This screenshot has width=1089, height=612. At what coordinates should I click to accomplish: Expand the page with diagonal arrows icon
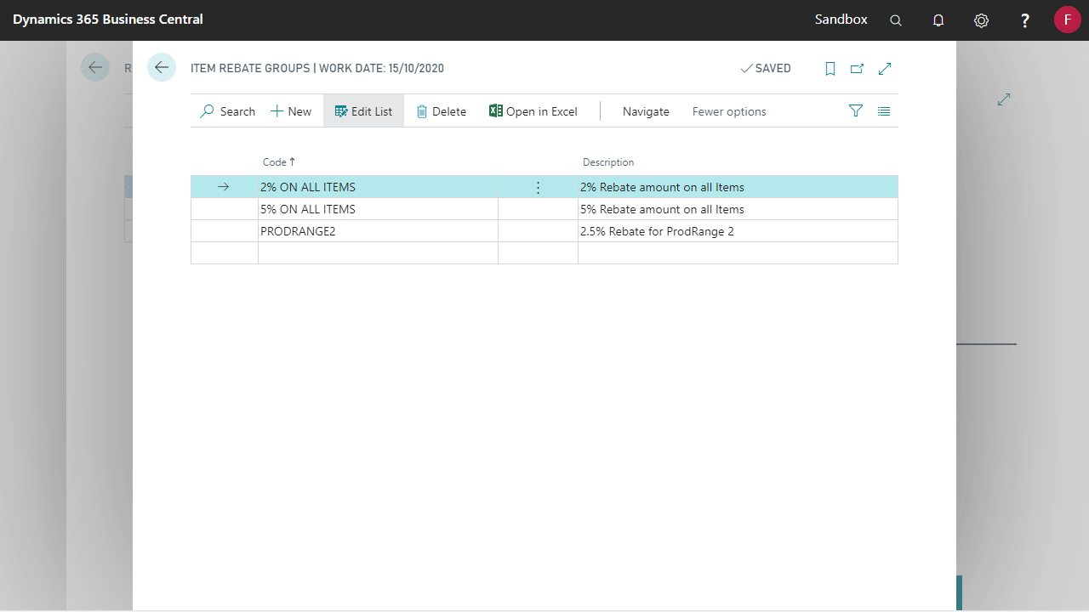point(885,69)
